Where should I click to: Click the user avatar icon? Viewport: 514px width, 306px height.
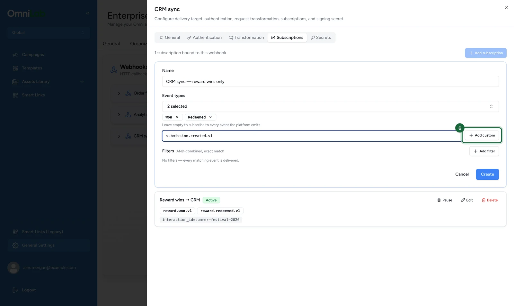click(13, 268)
